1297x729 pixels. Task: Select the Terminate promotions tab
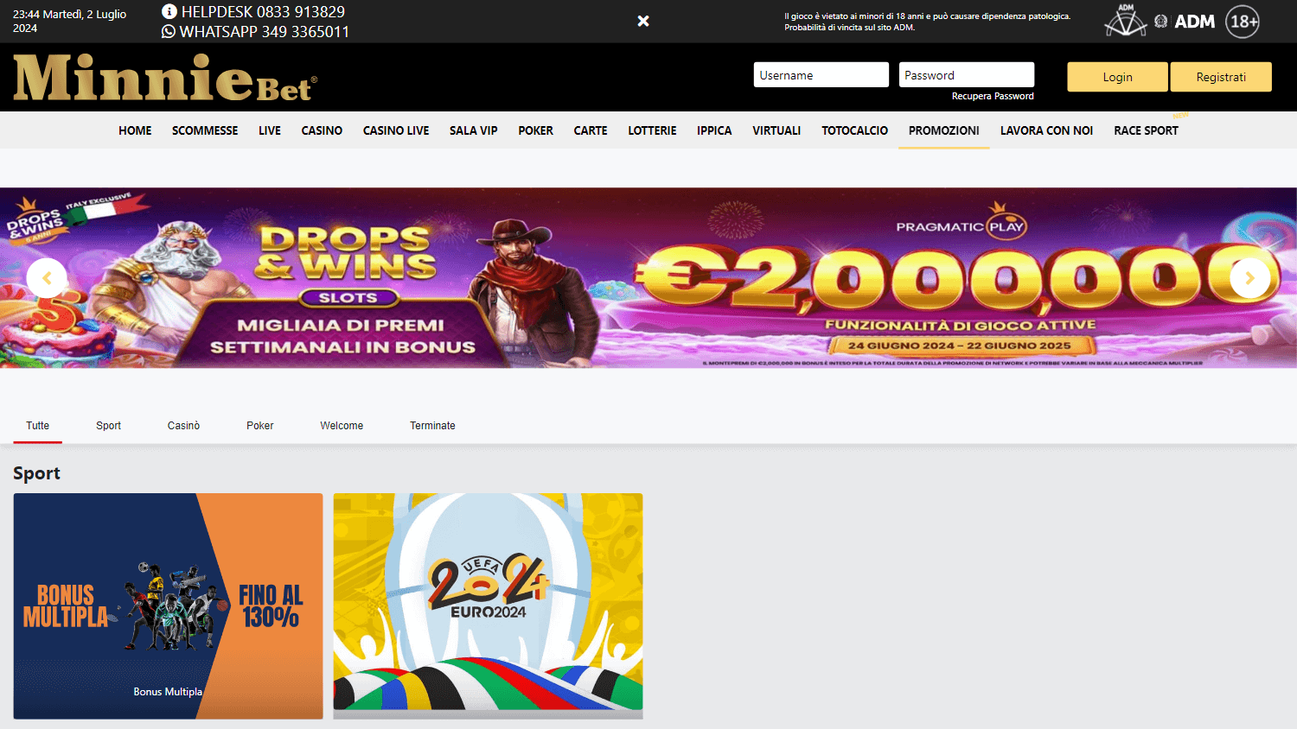[x=432, y=426]
